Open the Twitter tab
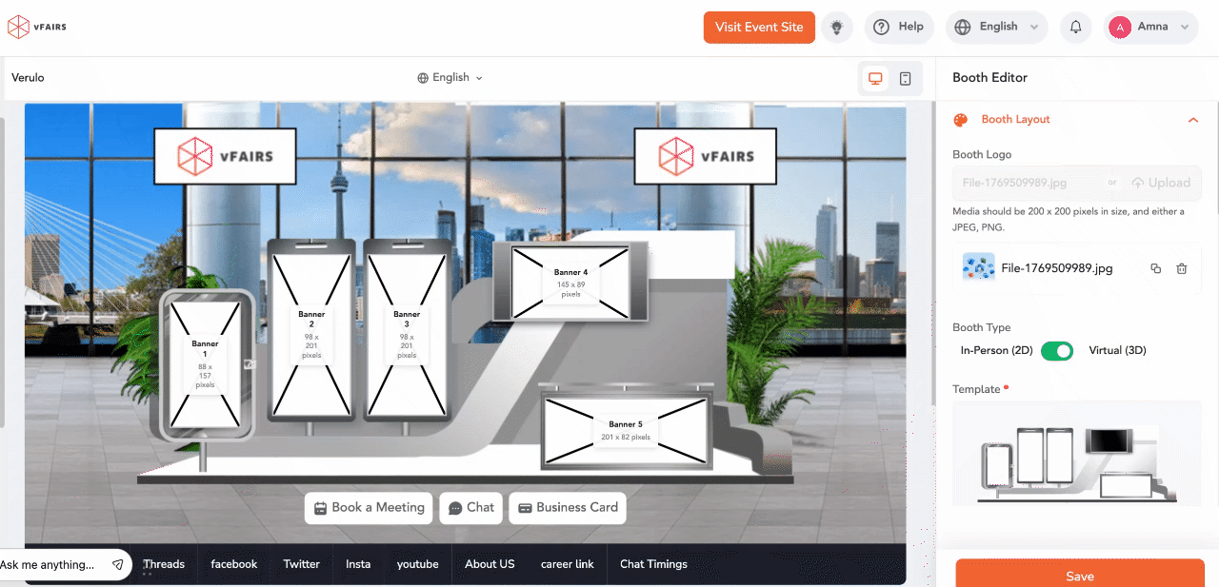 tap(301, 564)
